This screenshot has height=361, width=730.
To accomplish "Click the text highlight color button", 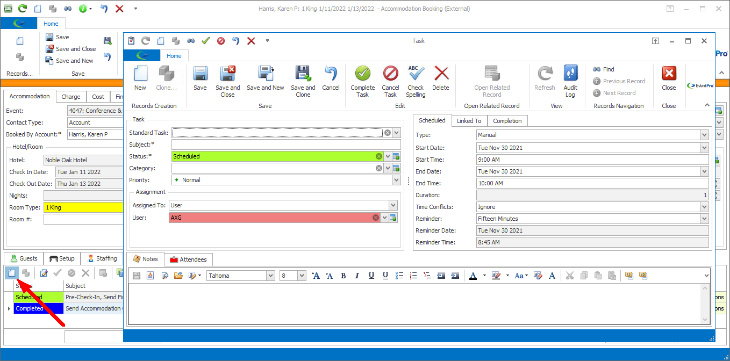I will (496, 276).
